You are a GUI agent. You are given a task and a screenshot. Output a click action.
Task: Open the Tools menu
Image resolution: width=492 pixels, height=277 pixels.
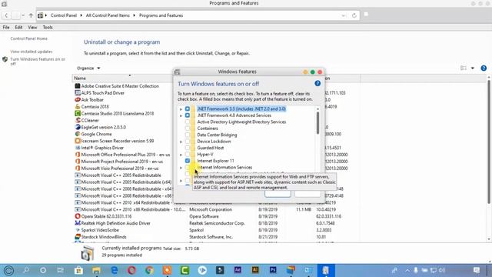pyautogui.click(x=48, y=28)
